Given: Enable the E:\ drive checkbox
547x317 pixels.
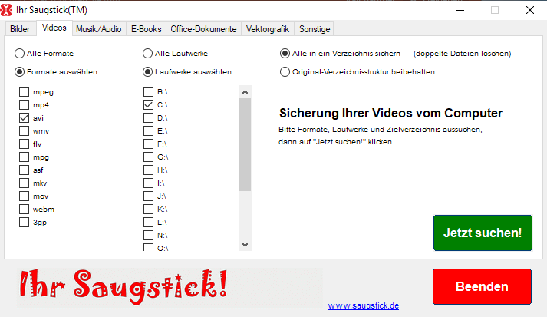Looking at the screenshot, I should tap(149, 131).
